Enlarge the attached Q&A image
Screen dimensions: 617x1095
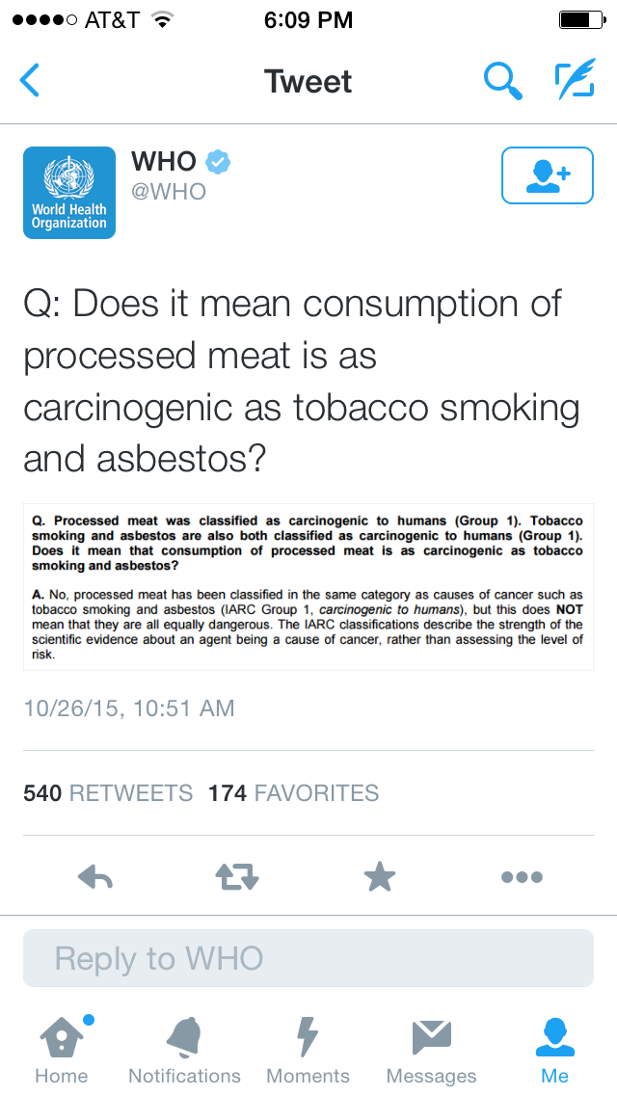(x=308, y=587)
